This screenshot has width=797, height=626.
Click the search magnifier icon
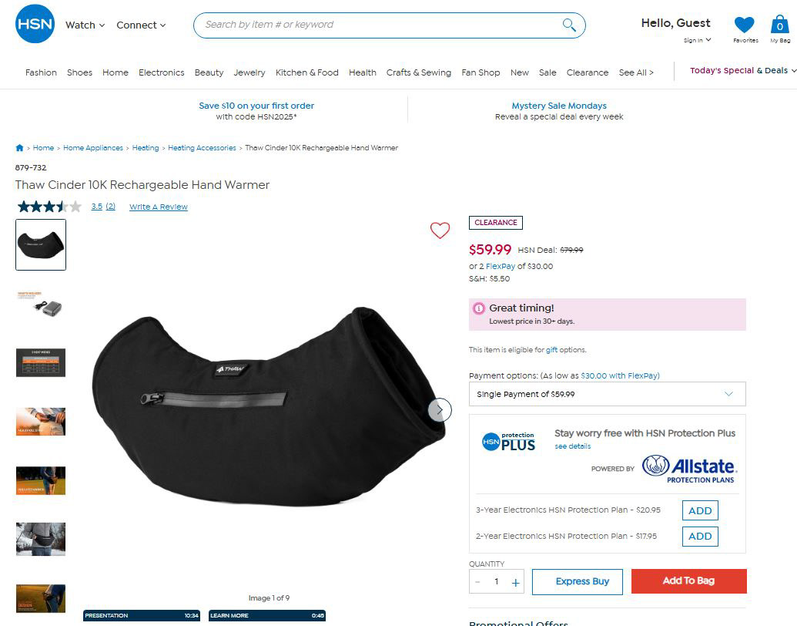[569, 25]
